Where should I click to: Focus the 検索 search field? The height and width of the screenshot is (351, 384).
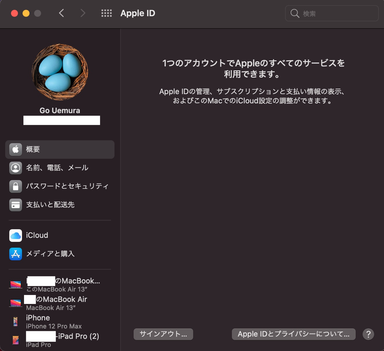click(x=332, y=13)
